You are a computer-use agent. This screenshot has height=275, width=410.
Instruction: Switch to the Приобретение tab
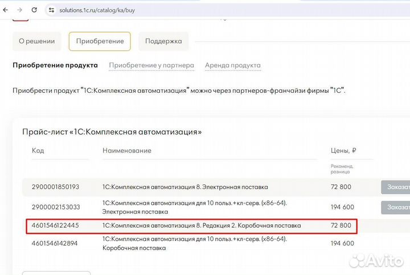point(100,42)
